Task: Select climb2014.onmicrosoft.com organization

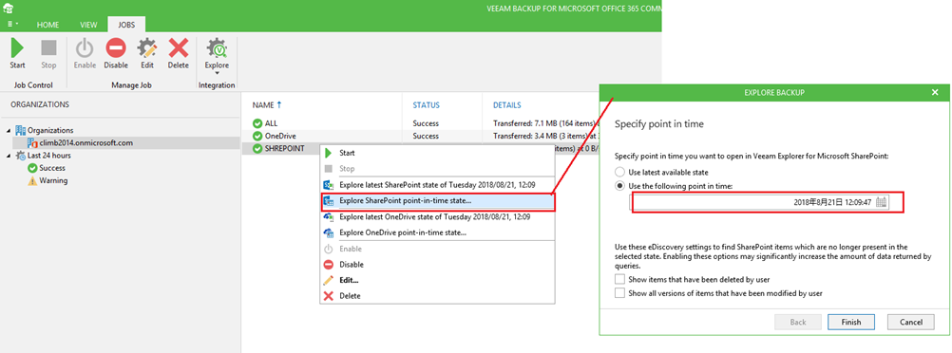Action: (86, 143)
